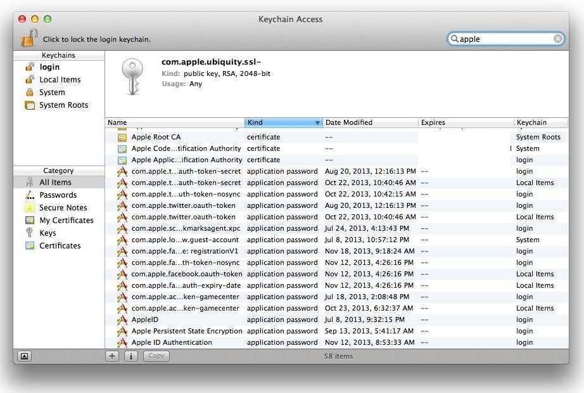The image size is (584, 393).
Task: Click the padlock to lock login keychain
Action: click(x=29, y=38)
